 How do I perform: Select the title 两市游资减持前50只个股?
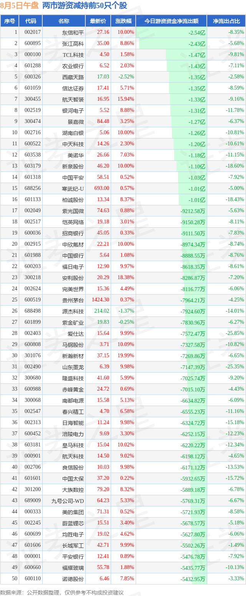85,6
